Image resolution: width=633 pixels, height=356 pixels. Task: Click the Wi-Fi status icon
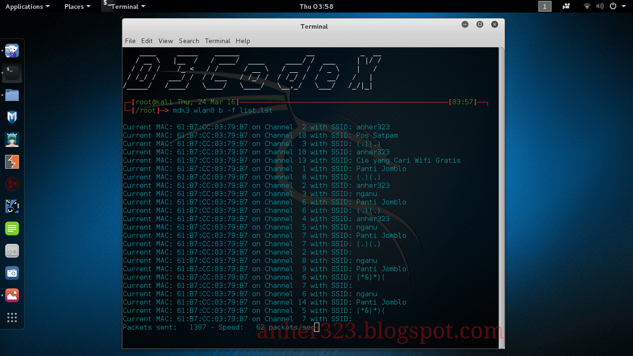click(x=586, y=6)
